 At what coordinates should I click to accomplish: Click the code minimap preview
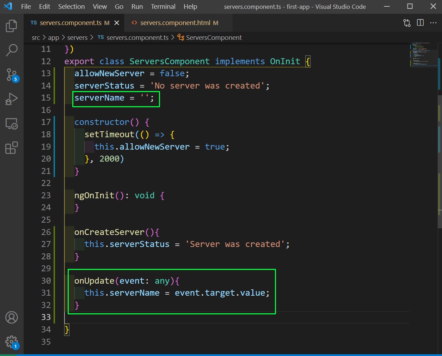[423, 55]
